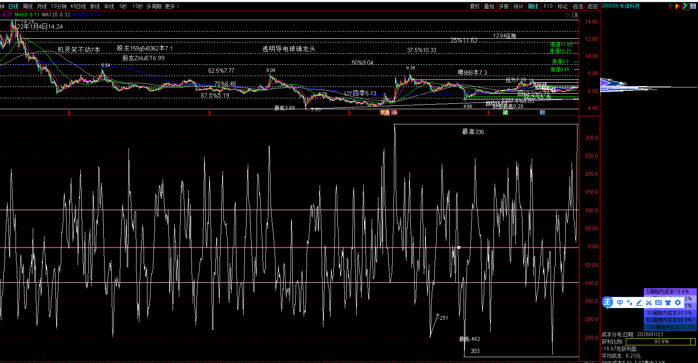Open 多周期 multi-period view
Viewport: 698px width, 363px height.
[154, 6]
